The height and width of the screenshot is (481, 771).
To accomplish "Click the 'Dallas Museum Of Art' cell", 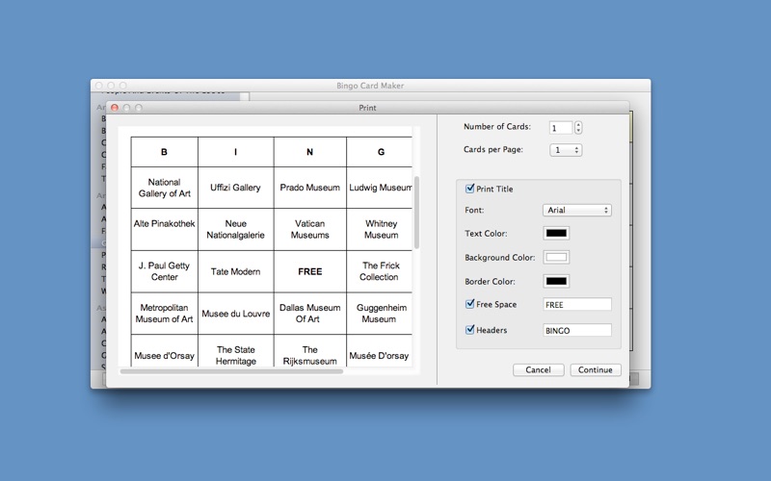I will (310, 314).
